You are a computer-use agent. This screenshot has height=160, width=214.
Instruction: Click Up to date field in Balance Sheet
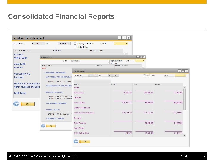[75, 61]
